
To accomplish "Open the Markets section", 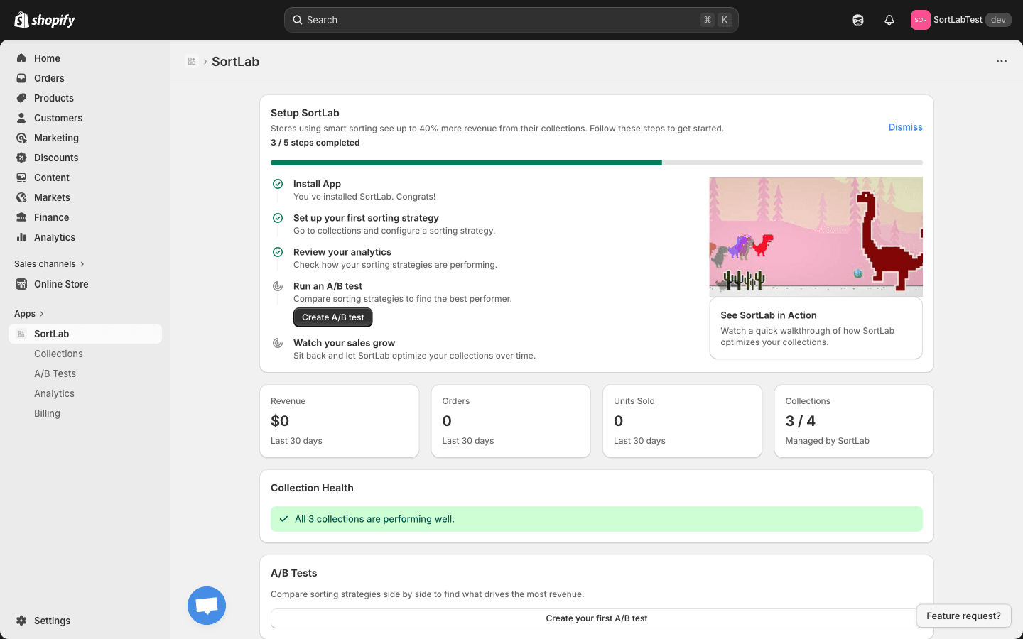I will point(21,197).
